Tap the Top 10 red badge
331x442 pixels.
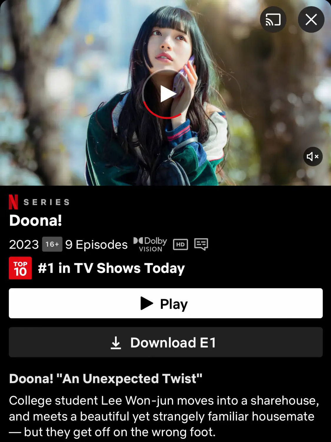point(20,268)
